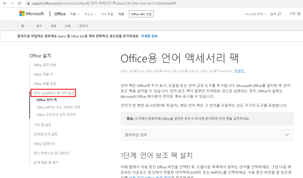Open the Office home link
303x178 pixels.
point(60,14)
